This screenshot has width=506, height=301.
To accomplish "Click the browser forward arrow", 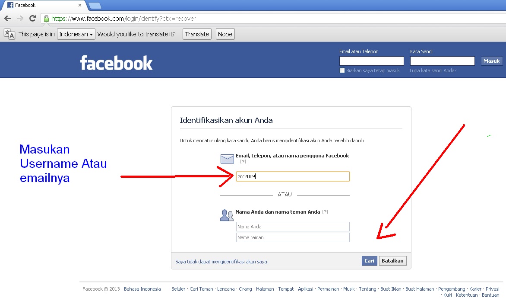I will click(20, 19).
